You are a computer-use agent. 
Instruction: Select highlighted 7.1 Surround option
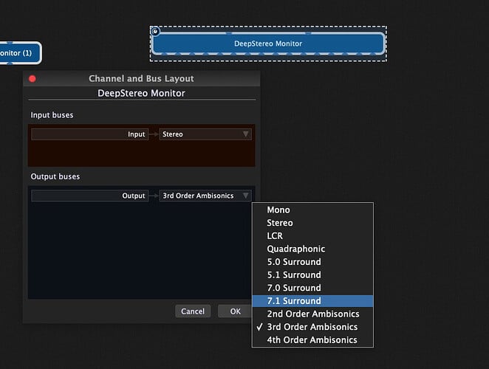[x=312, y=301]
